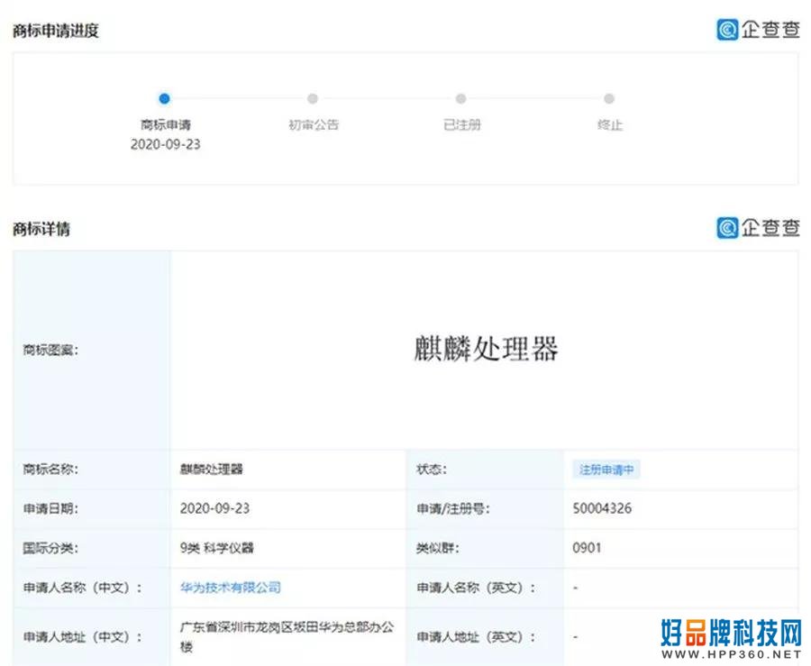Click the 注册申请中 status badge

tap(606, 470)
